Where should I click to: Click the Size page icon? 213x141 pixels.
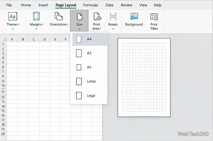(79, 16)
